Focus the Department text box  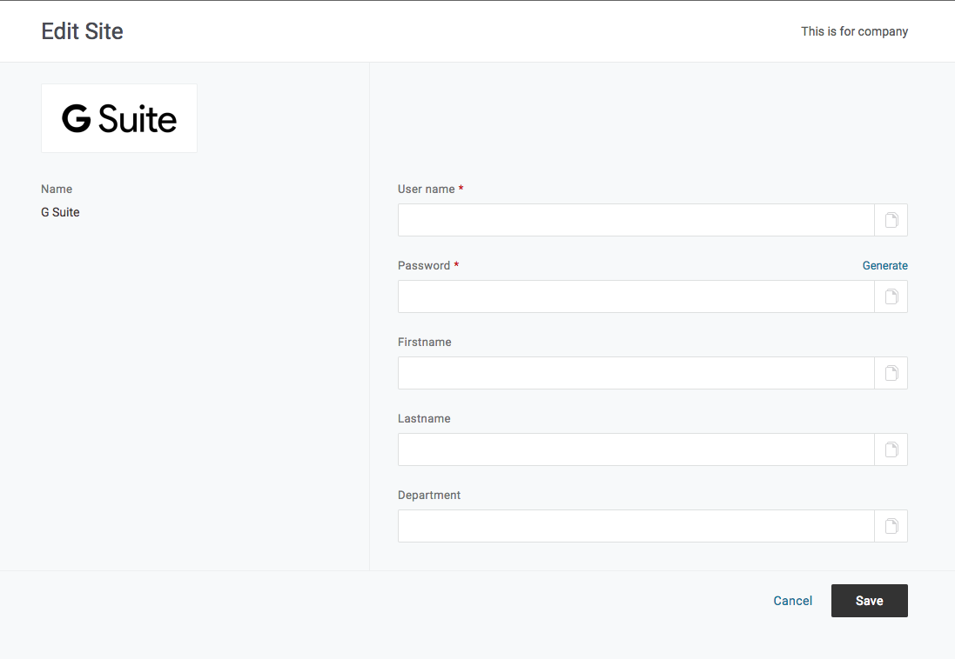pos(636,526)
